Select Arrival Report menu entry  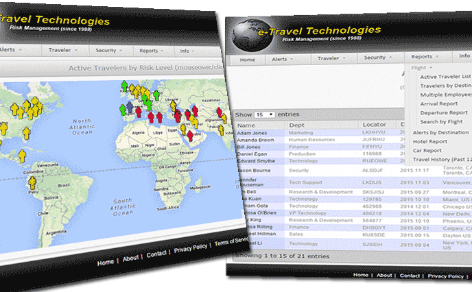point(438,104)
